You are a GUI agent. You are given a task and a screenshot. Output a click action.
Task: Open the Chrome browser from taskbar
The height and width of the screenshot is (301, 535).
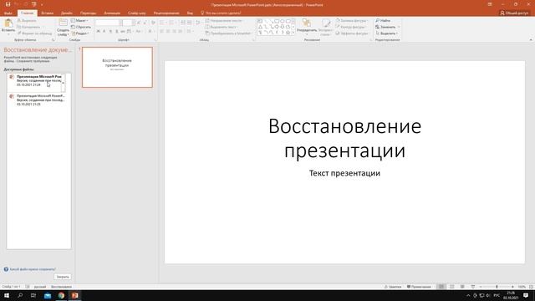coord(61,295)
